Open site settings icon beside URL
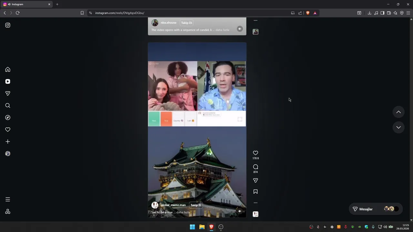The height and width of the screenshot is (232, 413). pos(90,13)
